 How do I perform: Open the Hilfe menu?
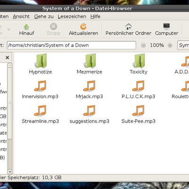95,17
